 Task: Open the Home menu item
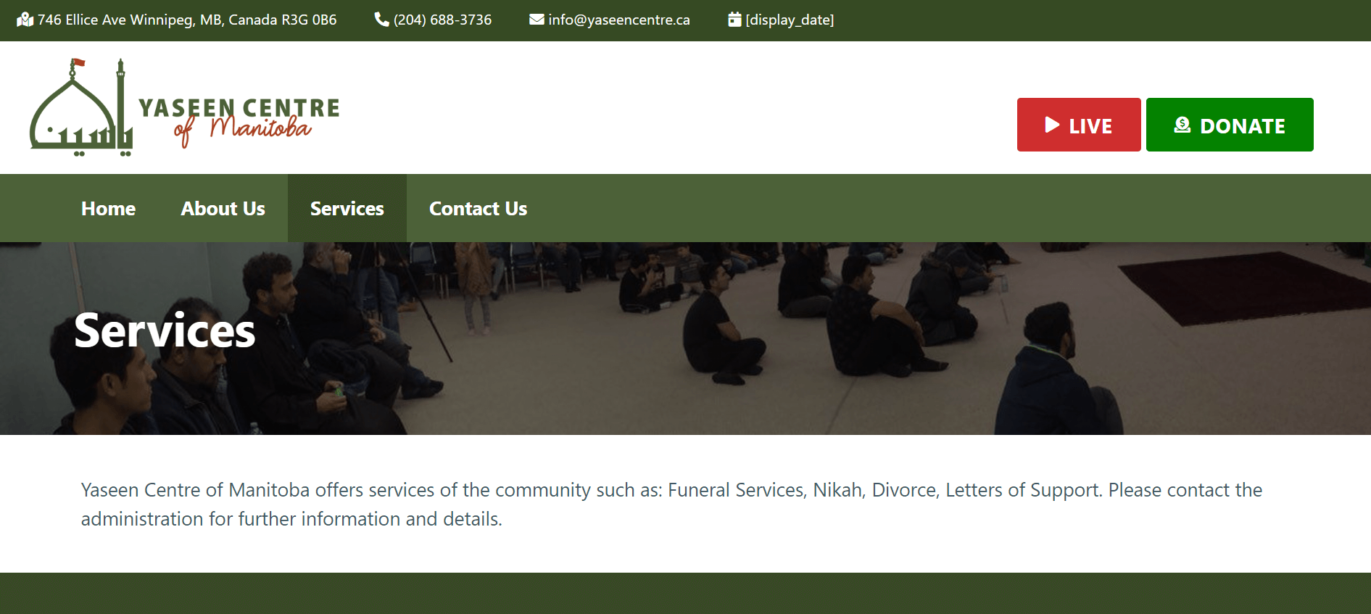(x=108, y=209)
